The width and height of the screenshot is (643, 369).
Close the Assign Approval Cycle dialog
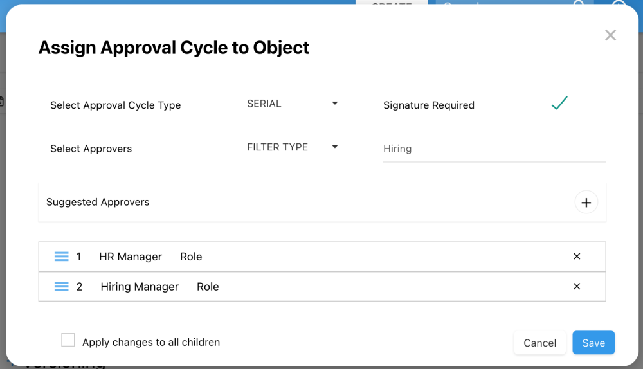(610, 35)
